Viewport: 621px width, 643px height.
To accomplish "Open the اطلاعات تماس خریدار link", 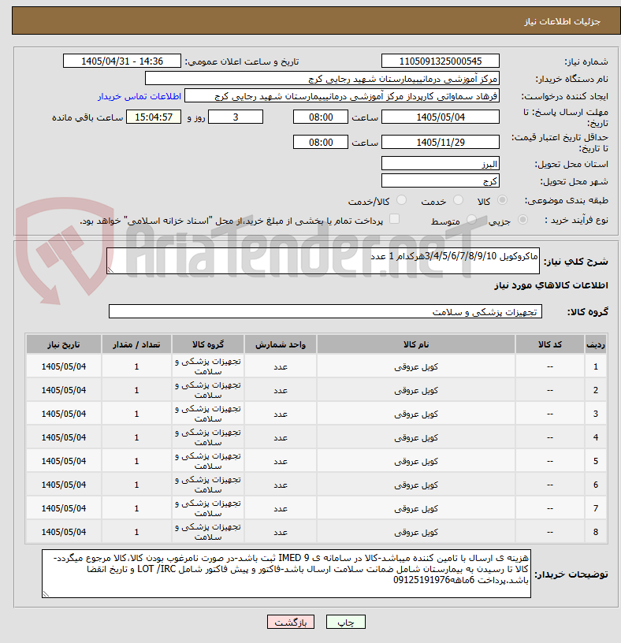I will pos(139,96).
